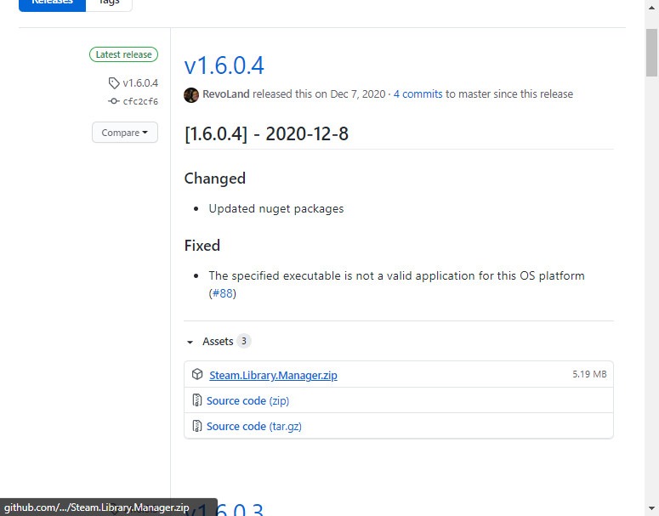Image resolution: width=659 pixels, height=516 pixels.
Task: Open RevoLand's profile link
Action: [226, 94]
